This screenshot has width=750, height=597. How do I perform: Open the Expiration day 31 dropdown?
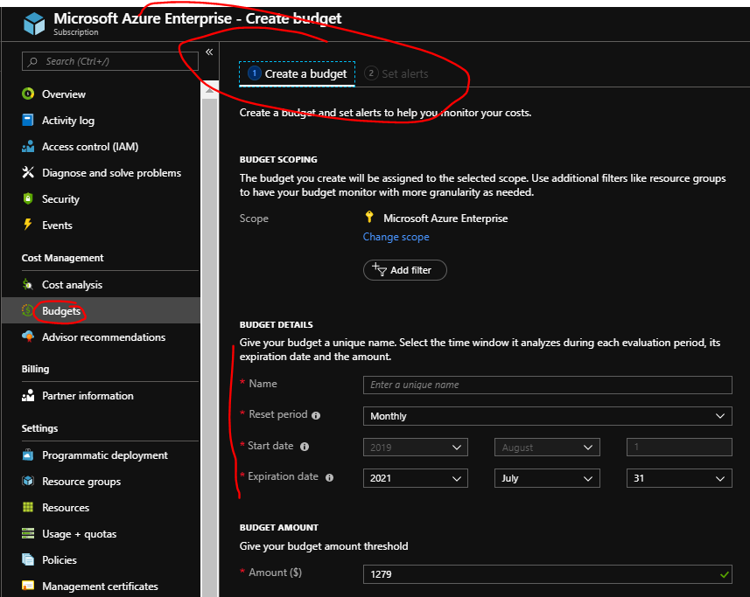[x=679, y=478]
